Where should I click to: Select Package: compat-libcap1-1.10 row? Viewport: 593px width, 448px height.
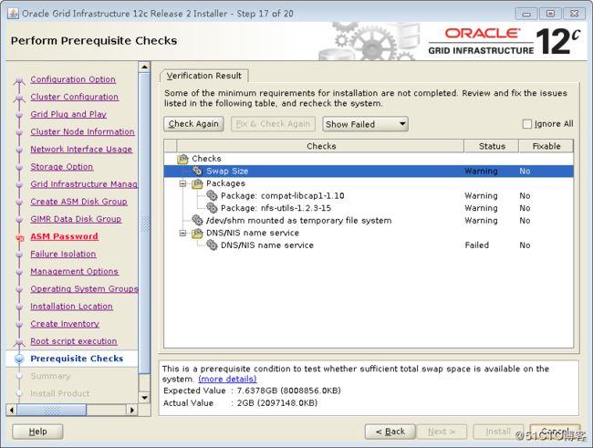[x=369, y=195]
